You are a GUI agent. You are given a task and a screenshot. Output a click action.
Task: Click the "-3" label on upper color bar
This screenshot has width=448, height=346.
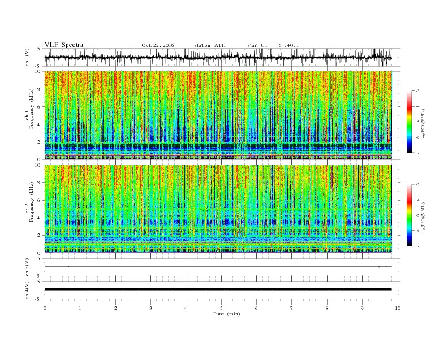click(417, 91)
